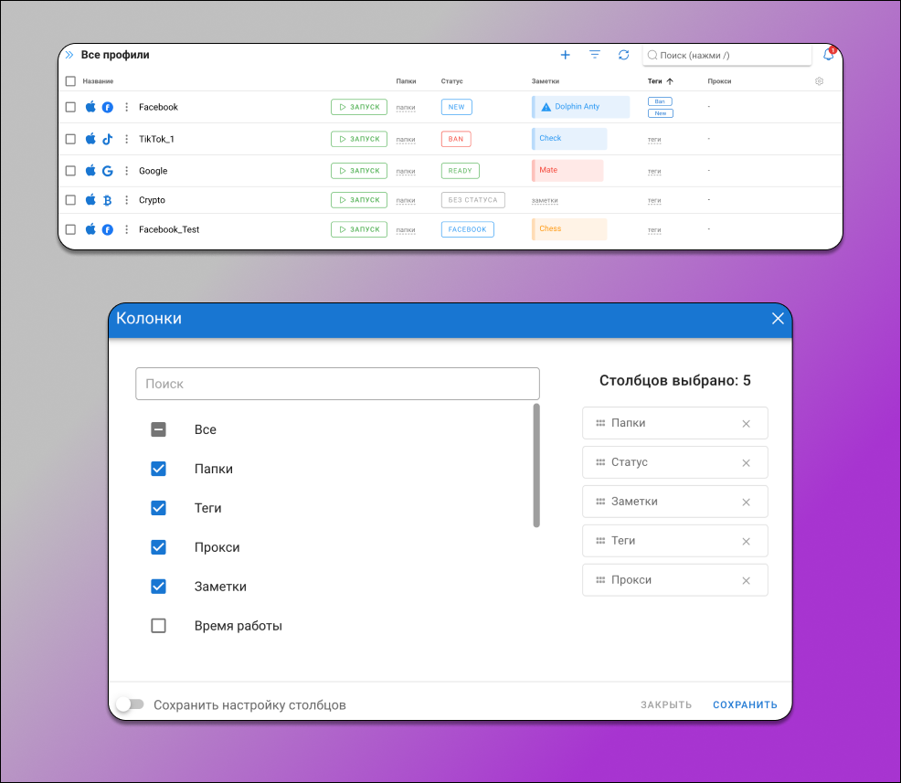Screen dimensions: 901x783
Task: Click the plus icon to add profile
Action: tap(565, 55)
